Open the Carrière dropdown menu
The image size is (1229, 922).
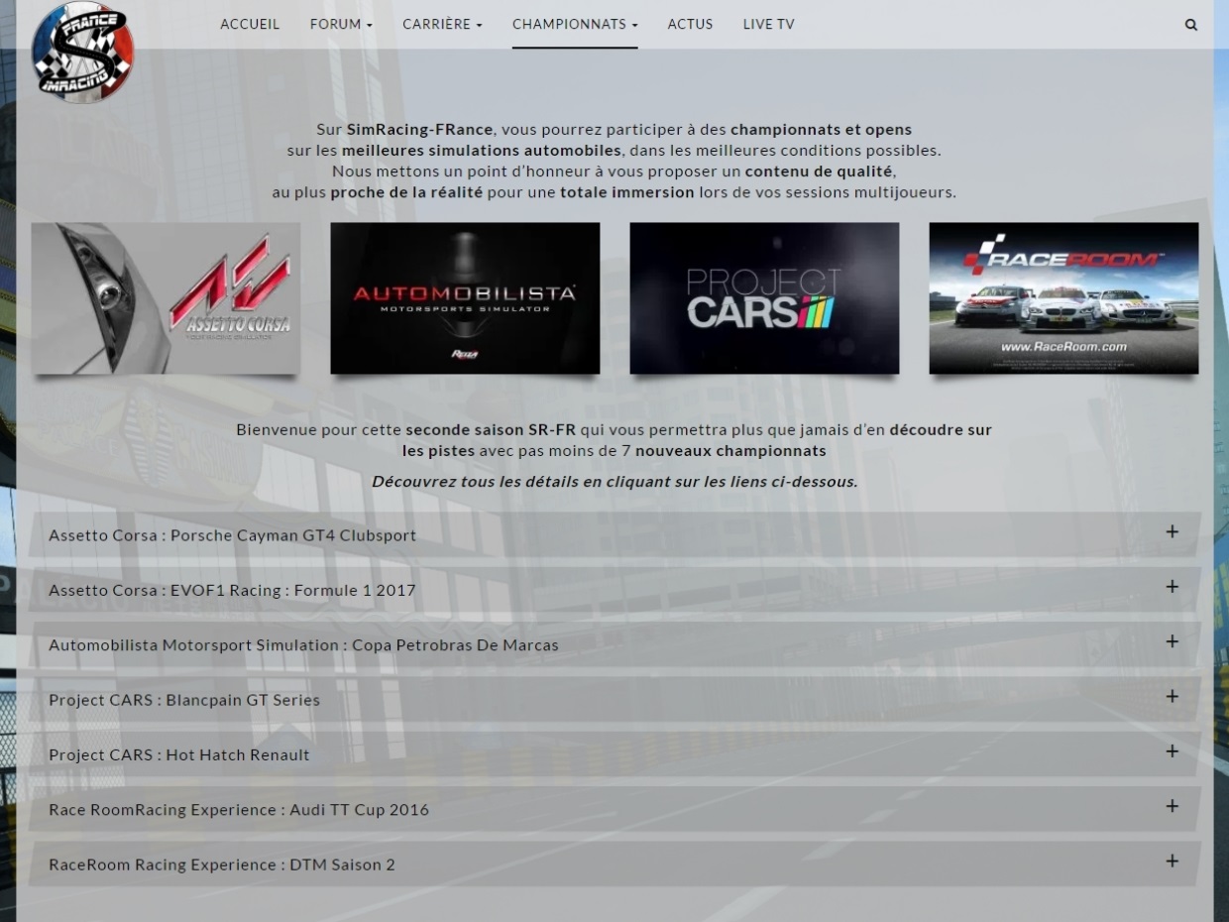tap(442, 24)
